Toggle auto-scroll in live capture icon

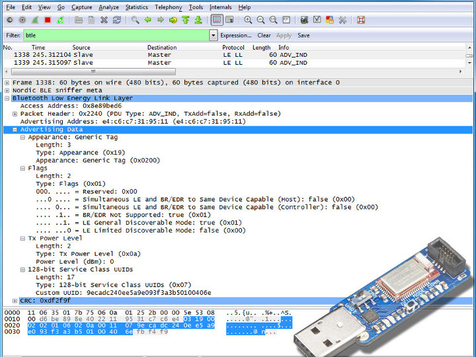point(230,20)
